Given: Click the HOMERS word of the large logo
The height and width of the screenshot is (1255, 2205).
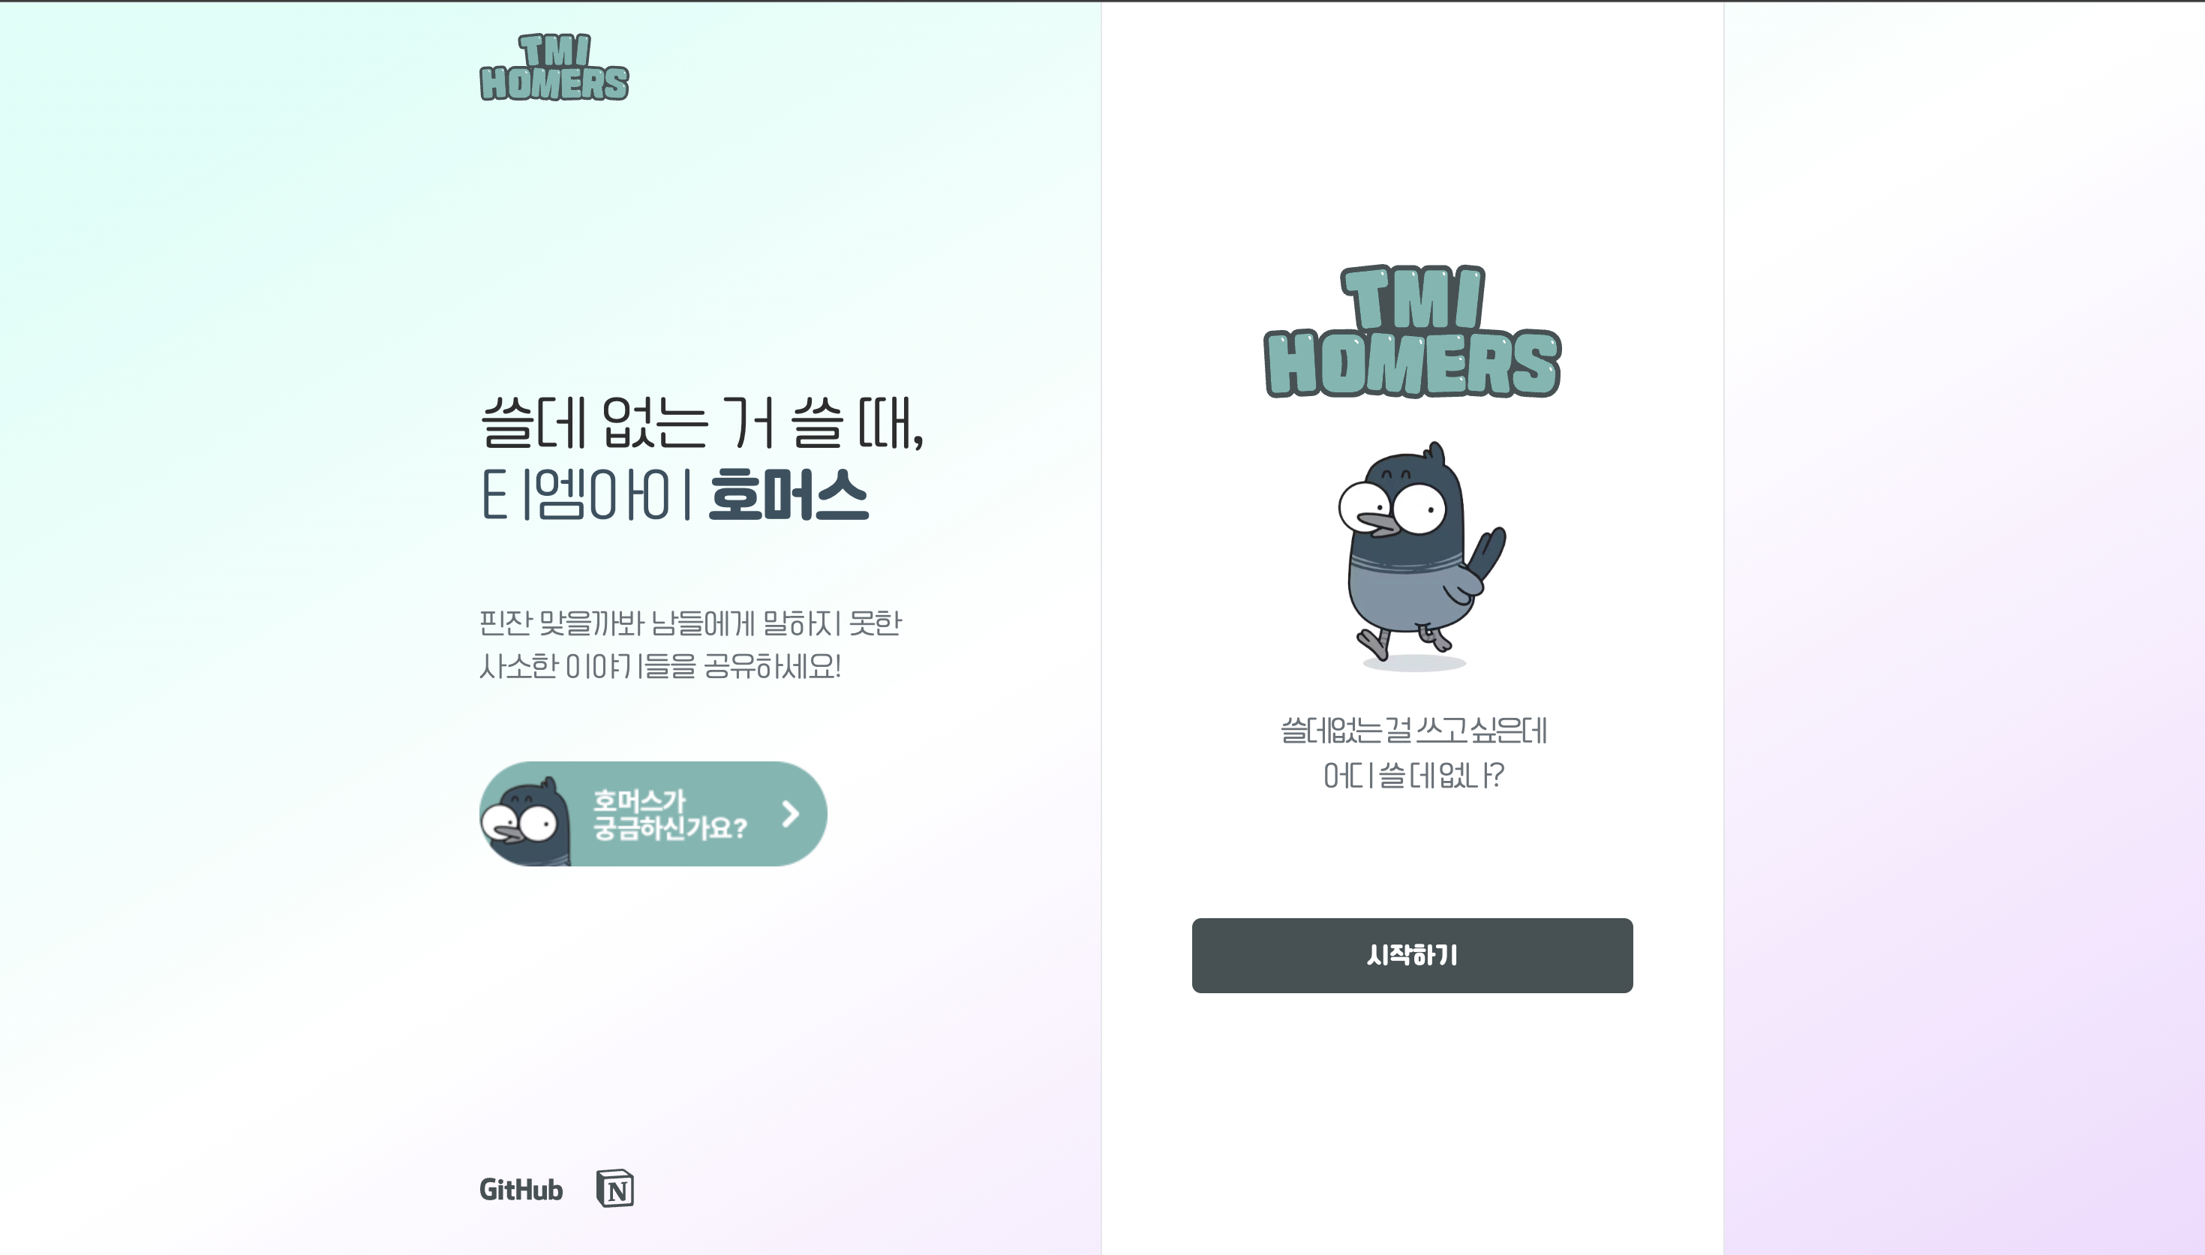Looking at the screenshot, I should click(x=1412, y=364).
